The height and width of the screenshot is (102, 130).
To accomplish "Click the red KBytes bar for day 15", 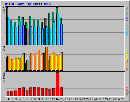I will pos(61,91).
